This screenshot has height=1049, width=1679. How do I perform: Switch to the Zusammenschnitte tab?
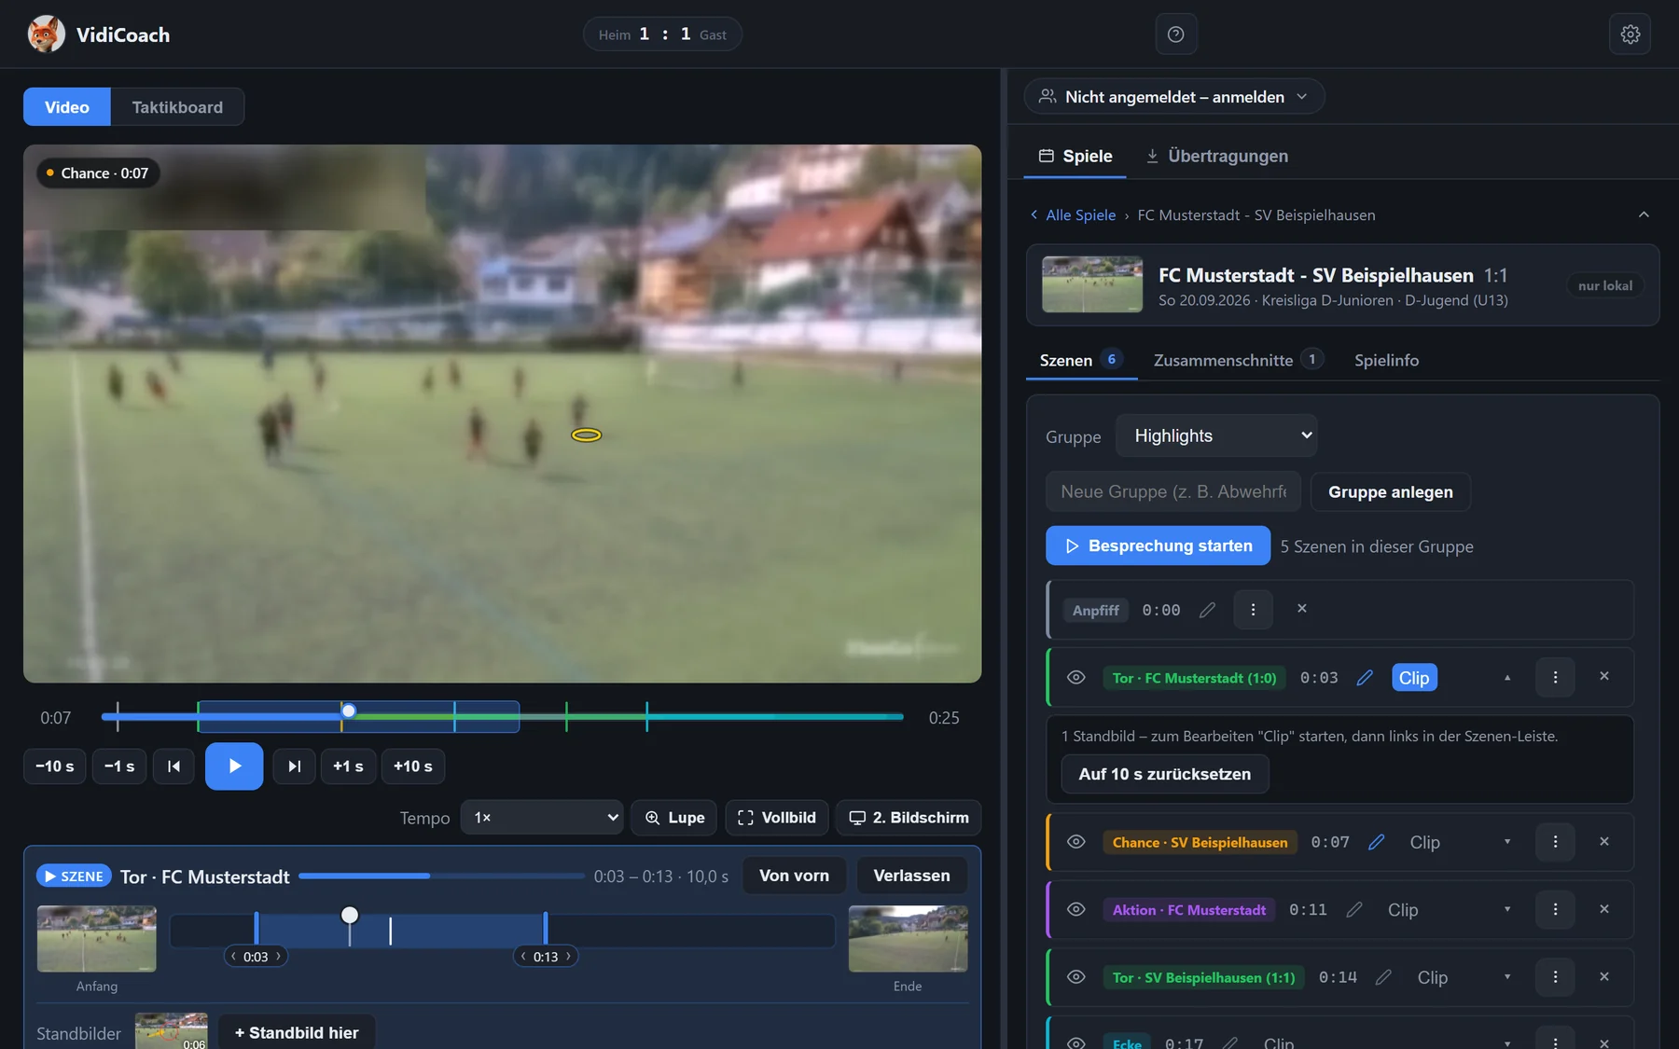(x=1238, y=360)
